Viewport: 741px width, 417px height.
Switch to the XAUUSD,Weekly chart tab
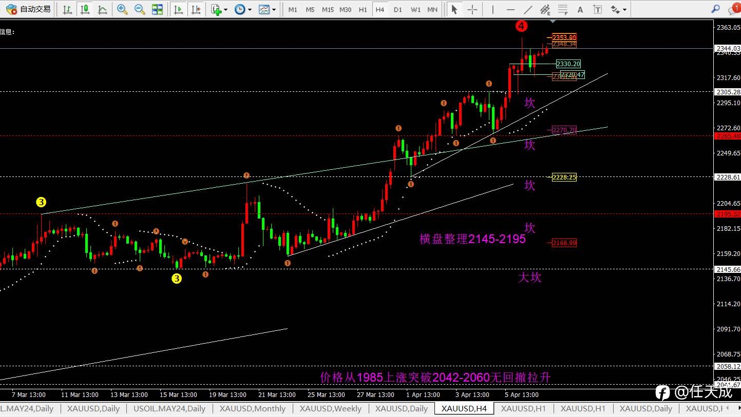point(331,409)
